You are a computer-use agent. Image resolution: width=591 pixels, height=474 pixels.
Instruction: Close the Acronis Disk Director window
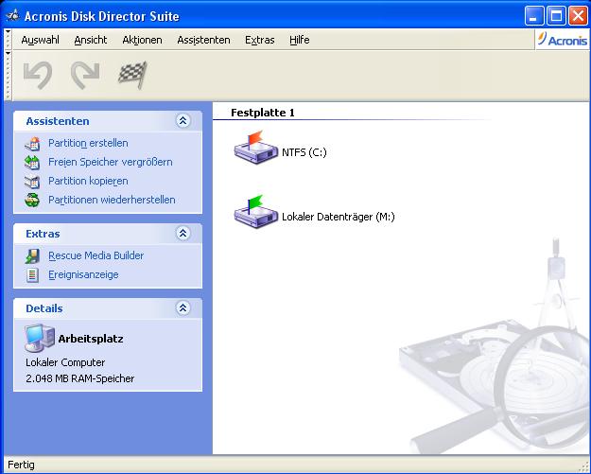point(578,16)
